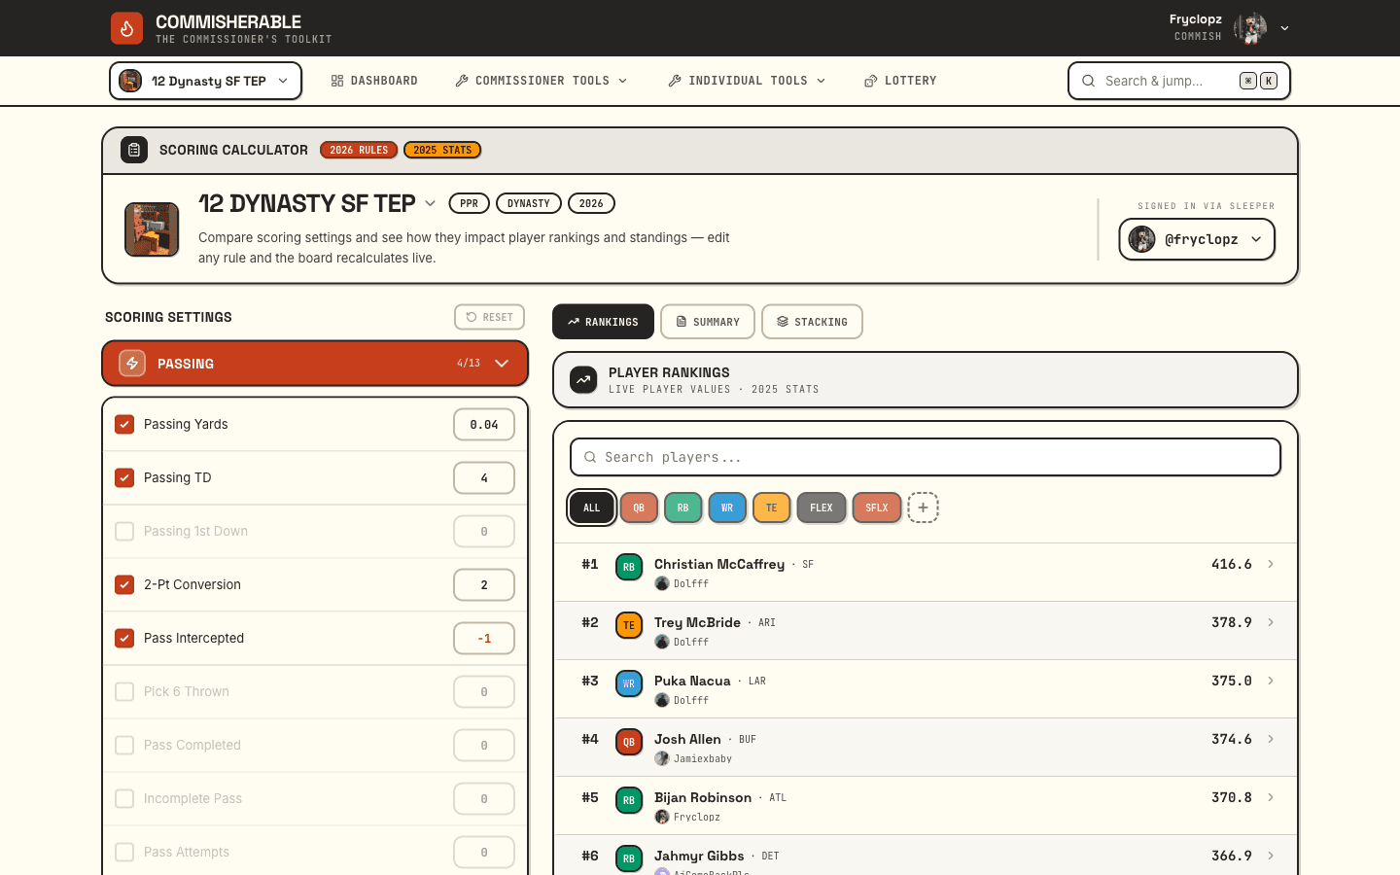This screenshot has width=1400, height=875.
Task: Open the Commissioner Tools menu
Action: (542, 81)
